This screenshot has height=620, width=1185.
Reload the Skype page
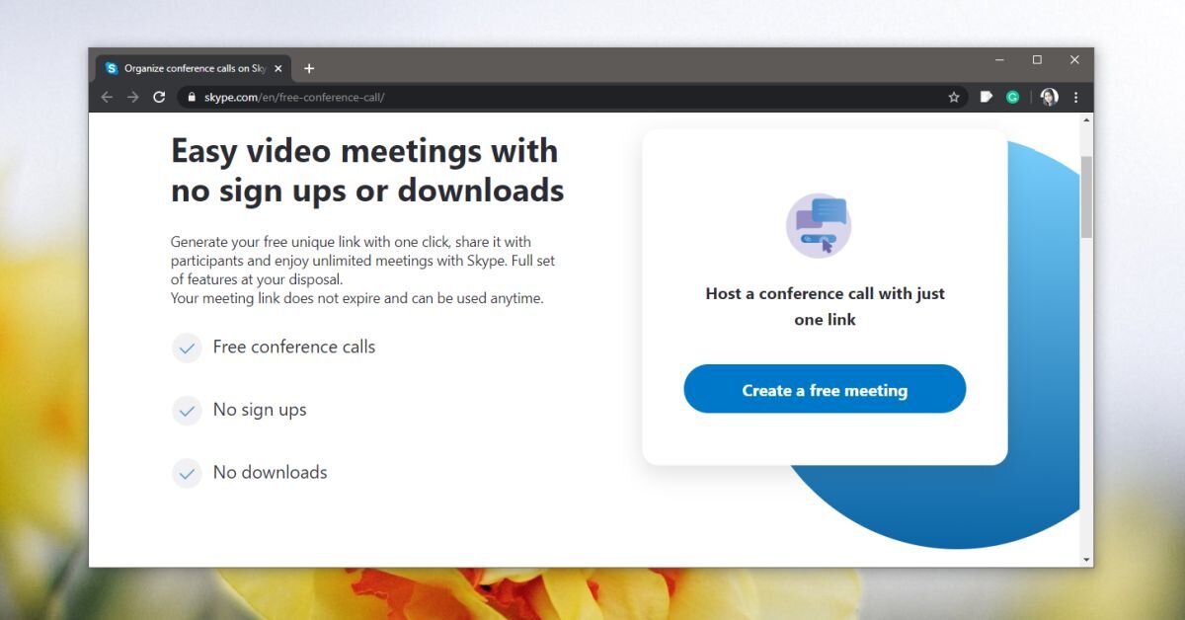click(x=159, y=97)
